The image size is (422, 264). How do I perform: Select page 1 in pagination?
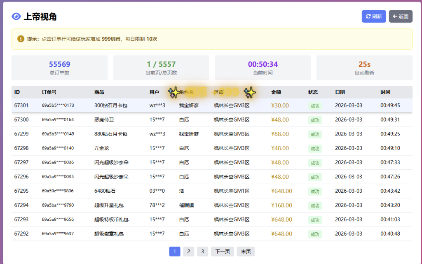tap(175, 251)
